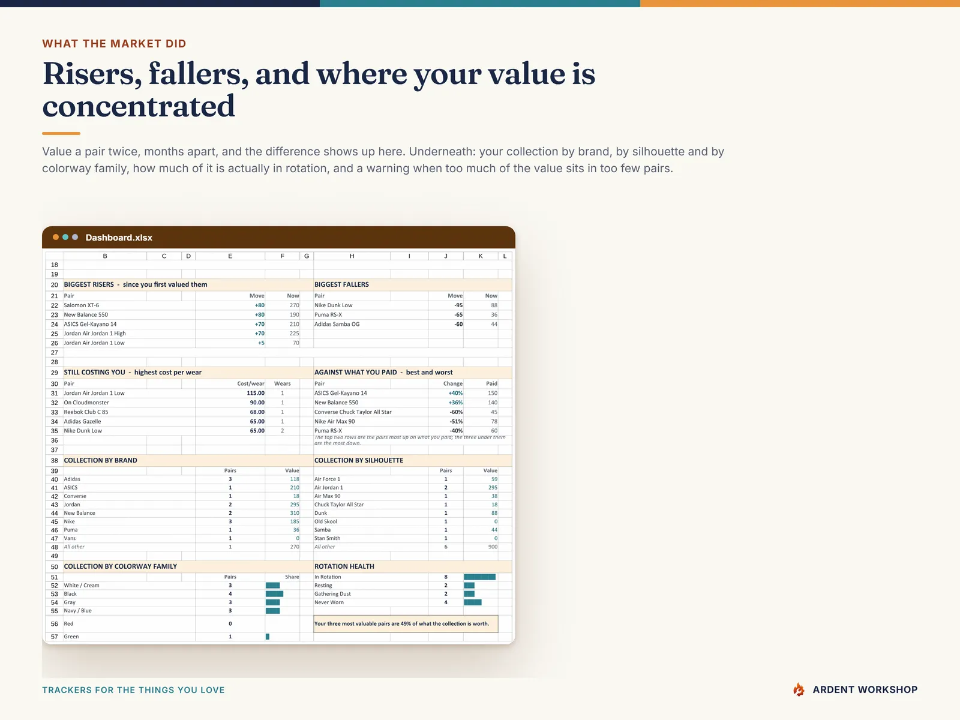960x720 pixels.
Task: Click the WHAT THE MARKET DID overline
Action: [114, 44]
